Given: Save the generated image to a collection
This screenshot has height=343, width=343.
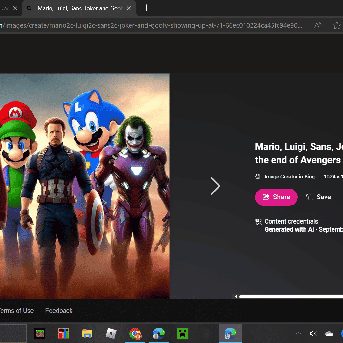Looking at the screenshot, I should [319, 197].
